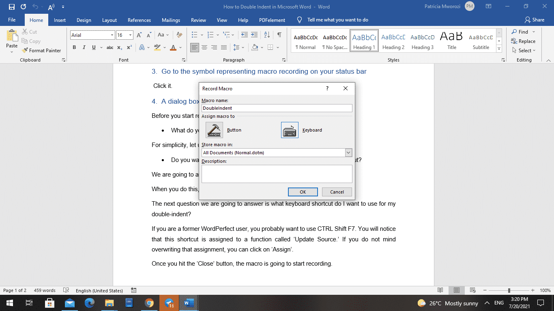Screen dimensions: 554x311
Task: Click Copy in Clipboard group
Action: point(31,41)
